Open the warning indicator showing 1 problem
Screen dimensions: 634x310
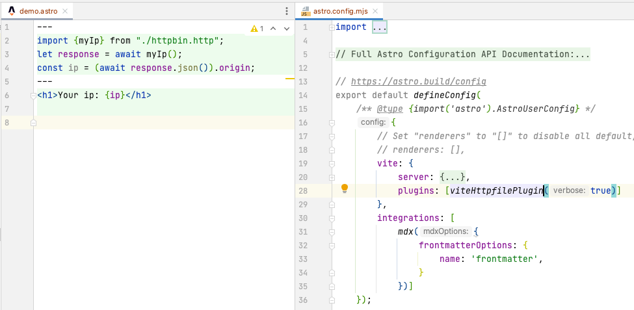point(257,29)
